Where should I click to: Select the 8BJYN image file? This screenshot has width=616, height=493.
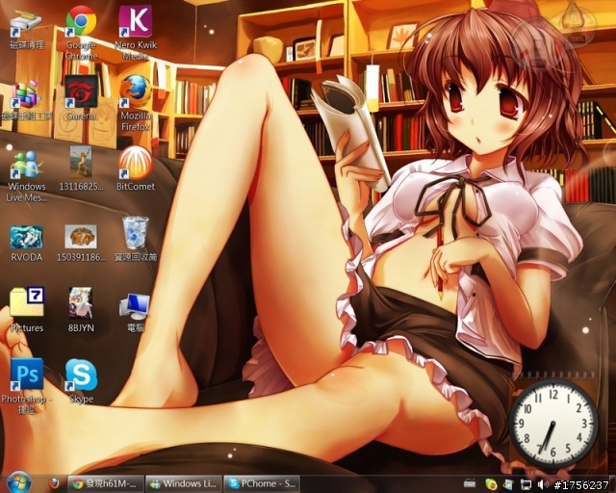(x=81, y=311)
